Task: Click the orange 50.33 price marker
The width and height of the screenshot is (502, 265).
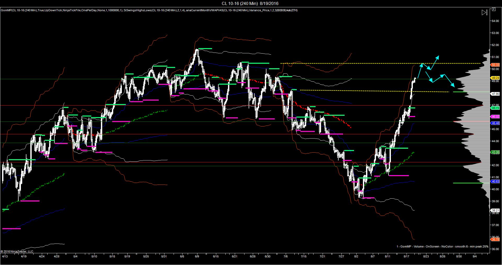Action: tap(495, 65)
